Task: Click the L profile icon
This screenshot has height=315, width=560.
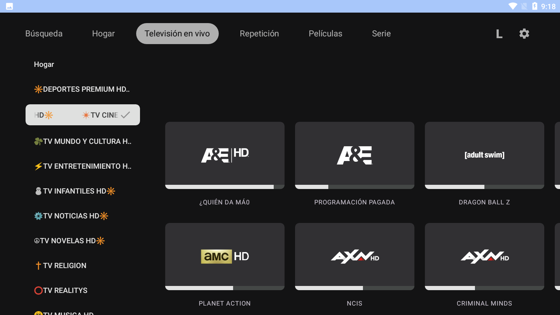Action: point(499,34)
